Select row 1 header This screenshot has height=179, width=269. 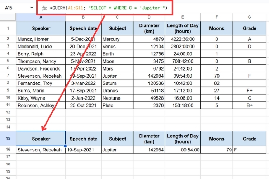coord(8,28)
